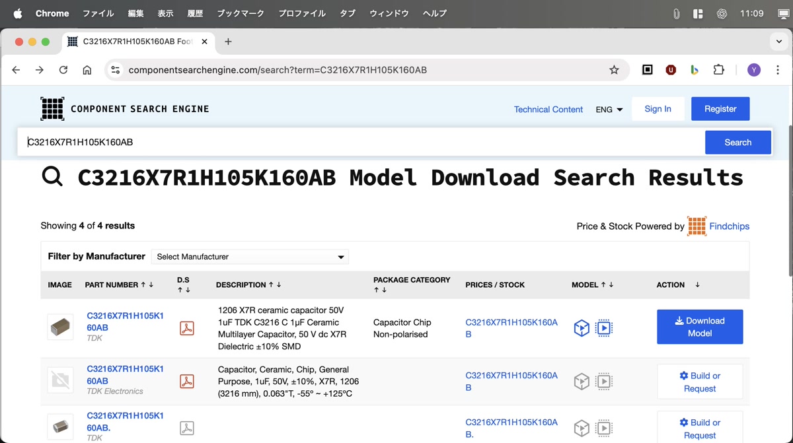Sort by PART NUMBER column
Viewport: 793px width, 443px height.
119,285
